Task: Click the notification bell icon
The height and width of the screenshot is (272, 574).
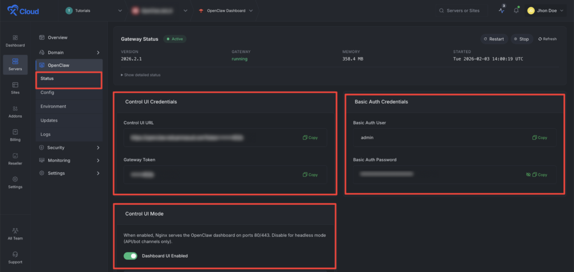Action: click(x=516, y=10)
